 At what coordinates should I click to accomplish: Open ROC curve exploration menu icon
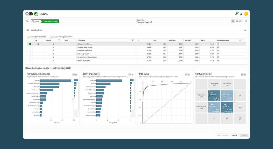(186, 75)
